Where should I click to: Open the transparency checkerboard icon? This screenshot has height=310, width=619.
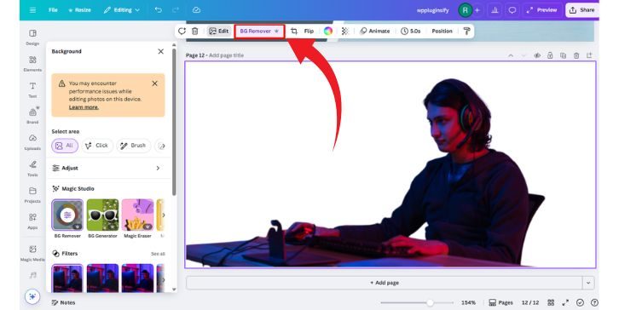(x=345, y=32)
